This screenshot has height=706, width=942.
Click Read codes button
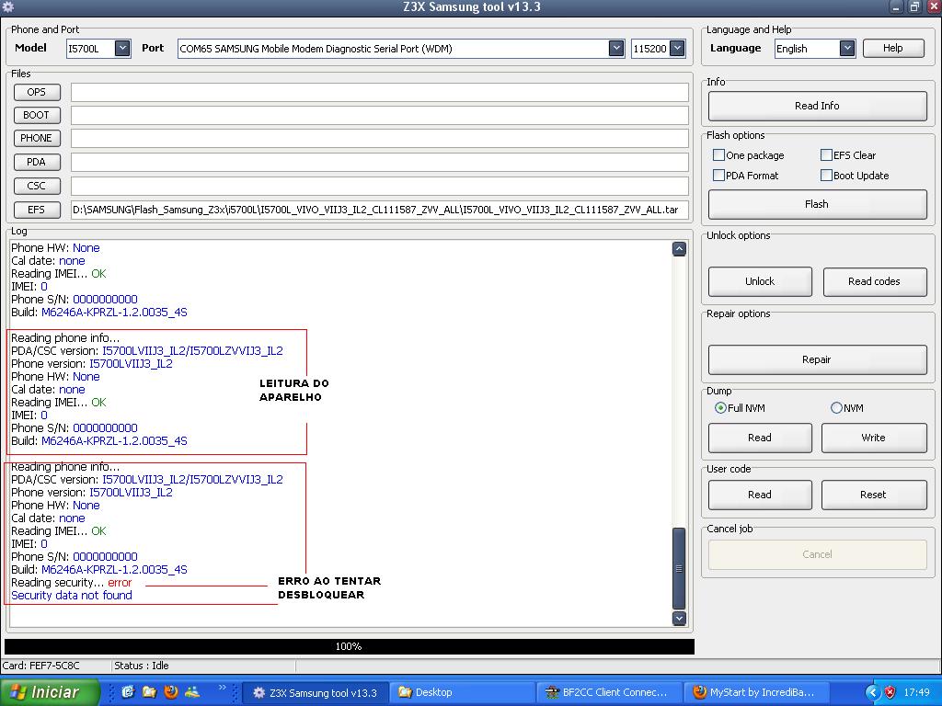click(x=875, y=281)
